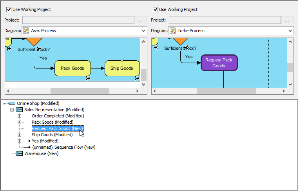The height and width of the screenshot is (191, 299).
Task: Click the left project browse ellipsis button
Action: [x=141, y=20]
